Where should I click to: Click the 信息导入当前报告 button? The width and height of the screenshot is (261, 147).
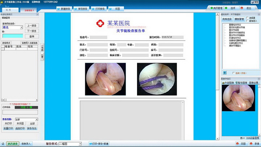(x=30, y=43)
